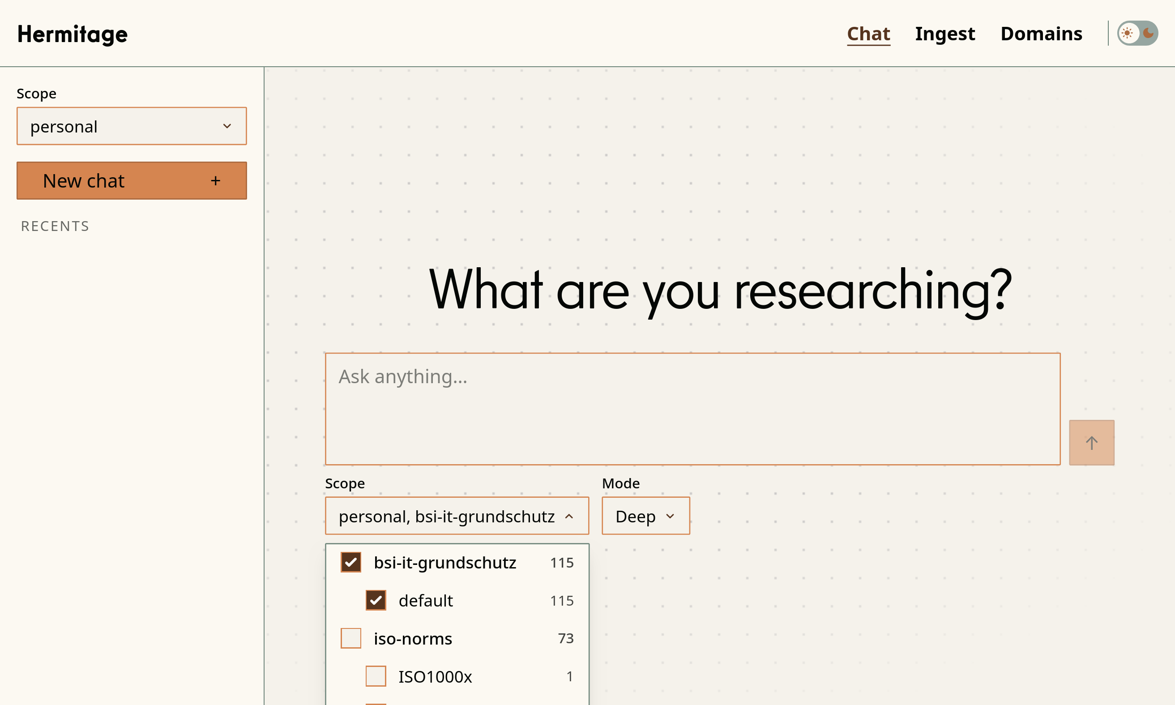The image size is (1175, 705).
Task: Open the Mode dropdown set to Deep
Action: 645,516
